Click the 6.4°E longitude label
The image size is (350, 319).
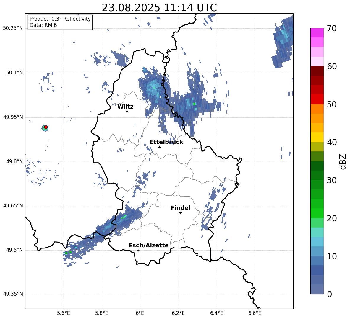[x=216, y=313]
